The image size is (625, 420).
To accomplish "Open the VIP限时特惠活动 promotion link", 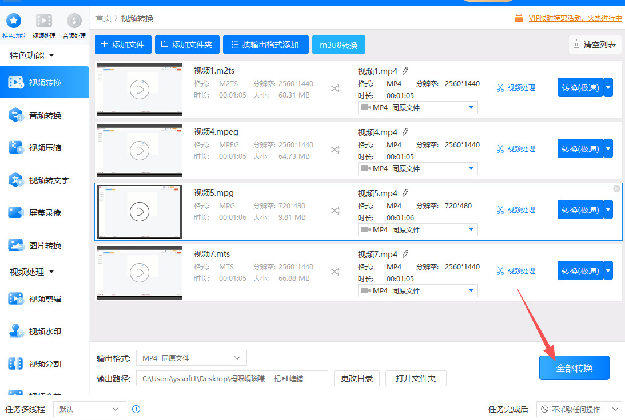I will click(575, 18).
